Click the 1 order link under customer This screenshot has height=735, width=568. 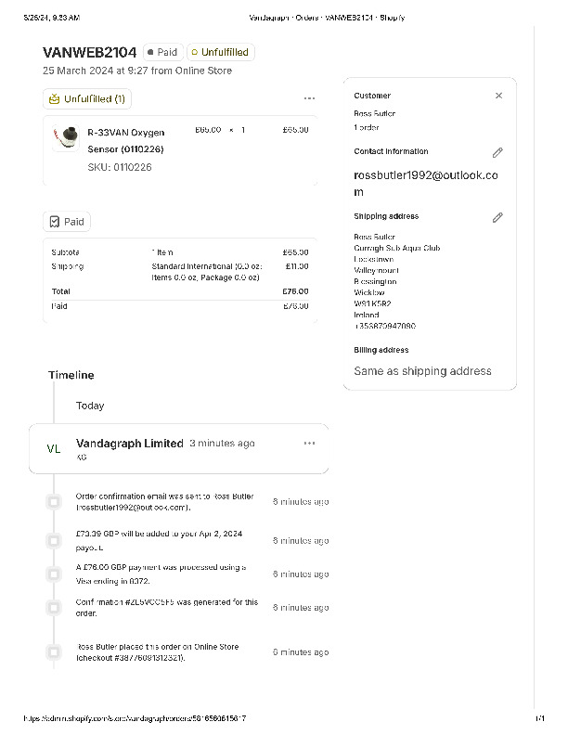pyautogui.click(x=367, y=127)
